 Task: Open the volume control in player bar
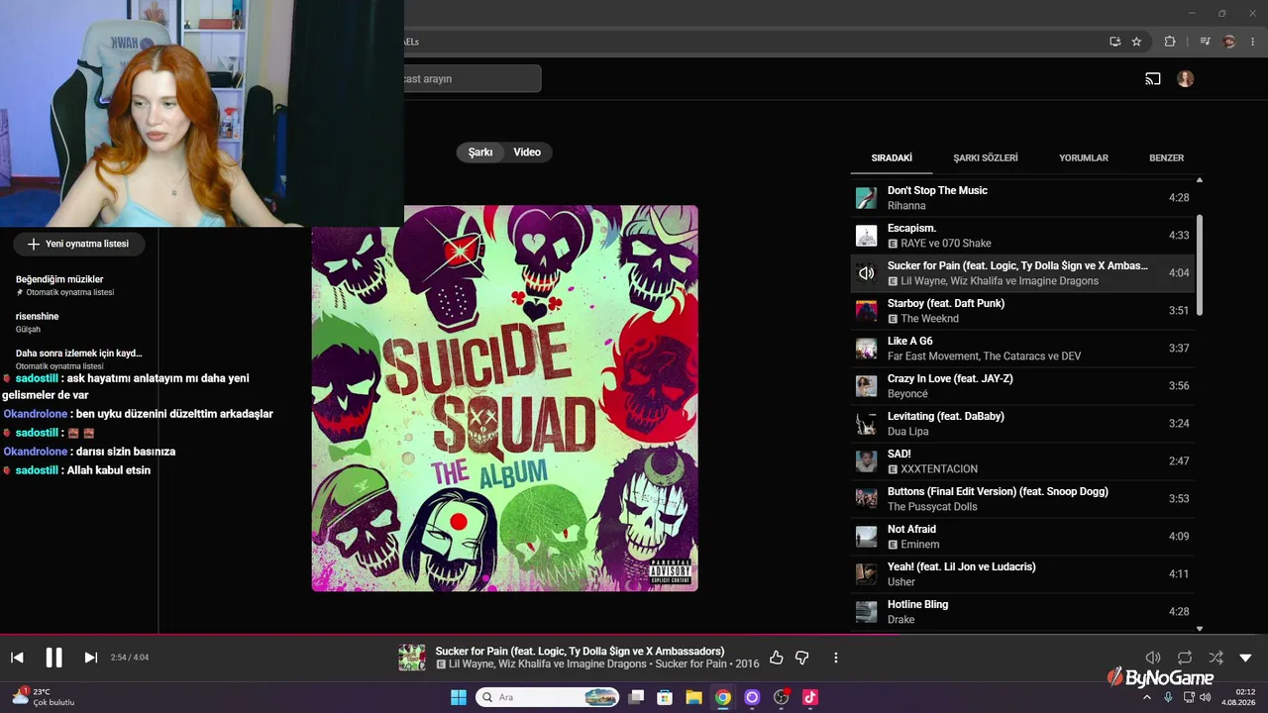click(1153, 658)
